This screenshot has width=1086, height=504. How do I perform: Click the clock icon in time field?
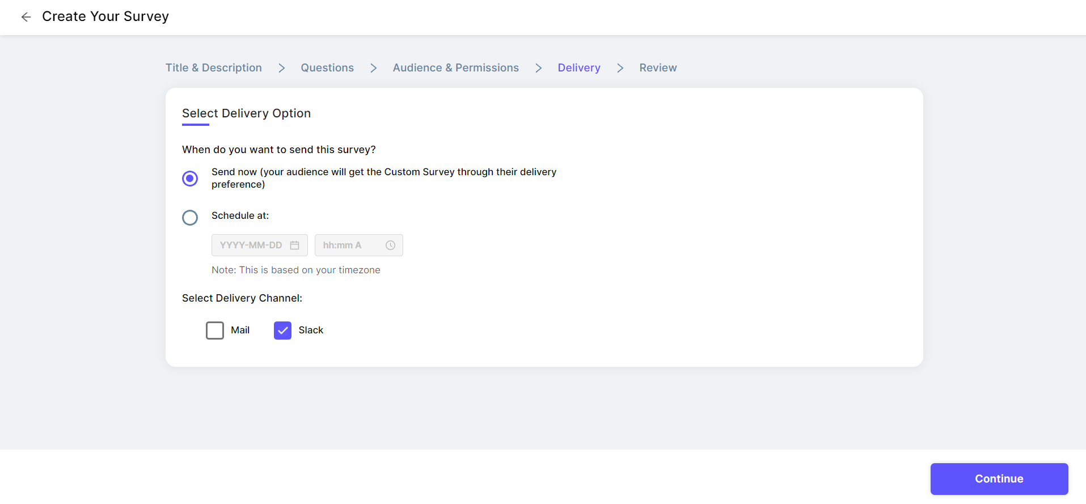[x=390, y=245]
